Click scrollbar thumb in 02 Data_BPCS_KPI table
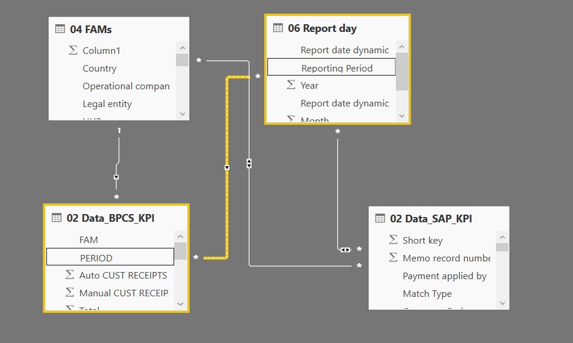 point(180,251)
